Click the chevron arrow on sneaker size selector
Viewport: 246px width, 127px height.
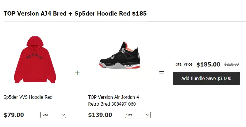[148, 115]
